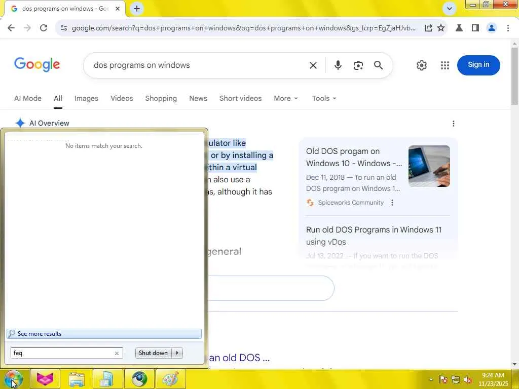Open the tab search dropdown
Image resolution: width=519 pixels, height=389 pixels.
point(449,9)
